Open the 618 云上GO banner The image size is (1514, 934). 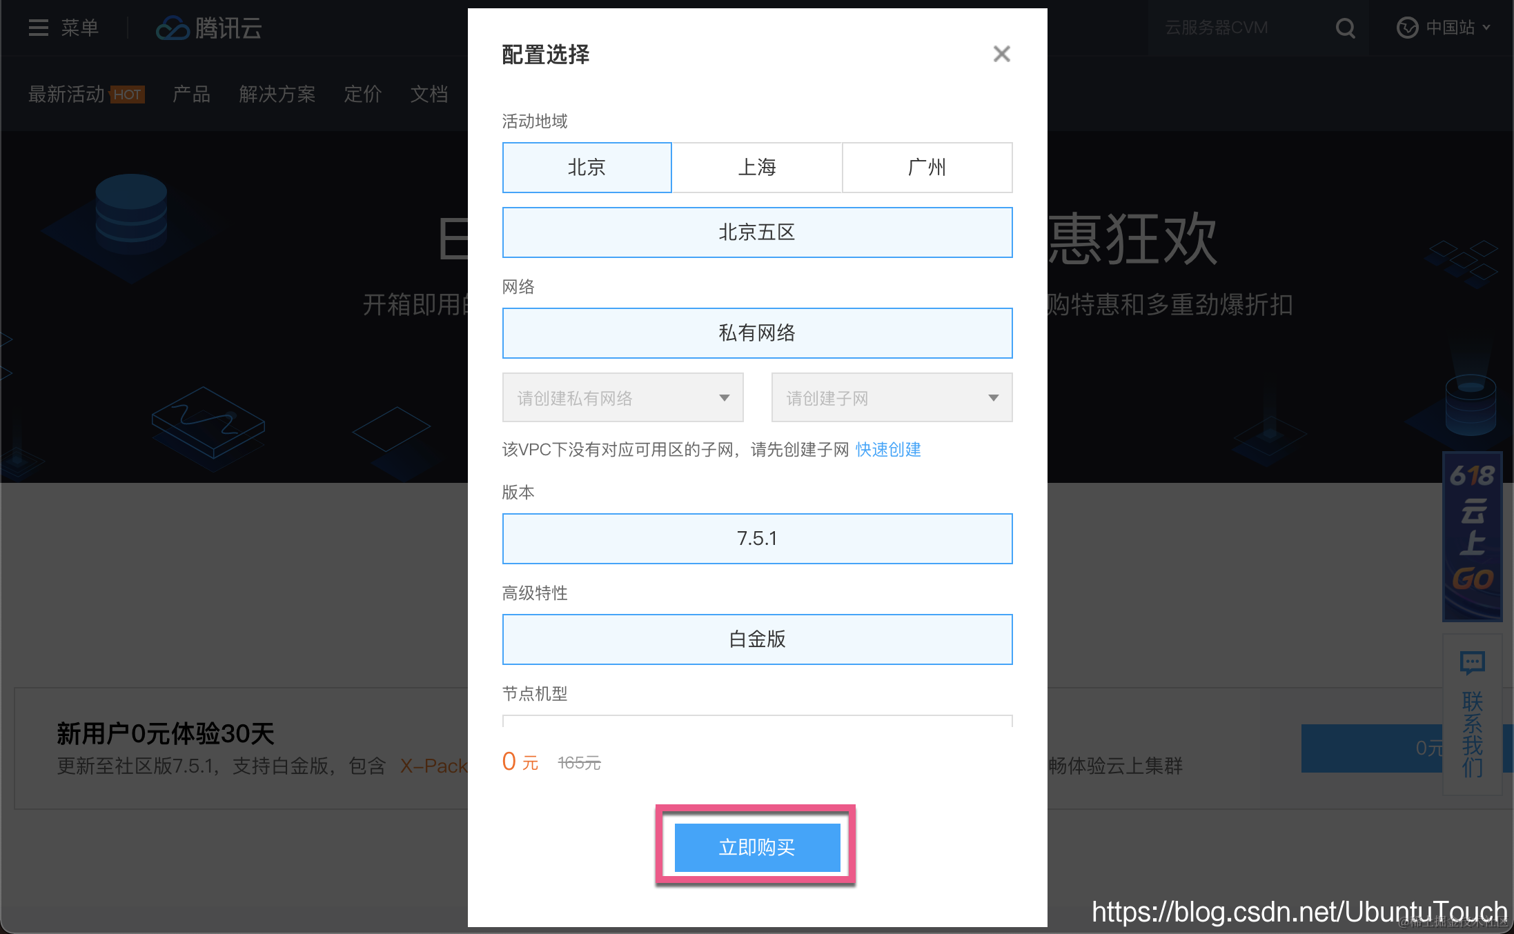pyautogui.click(x=1472, y=536)
